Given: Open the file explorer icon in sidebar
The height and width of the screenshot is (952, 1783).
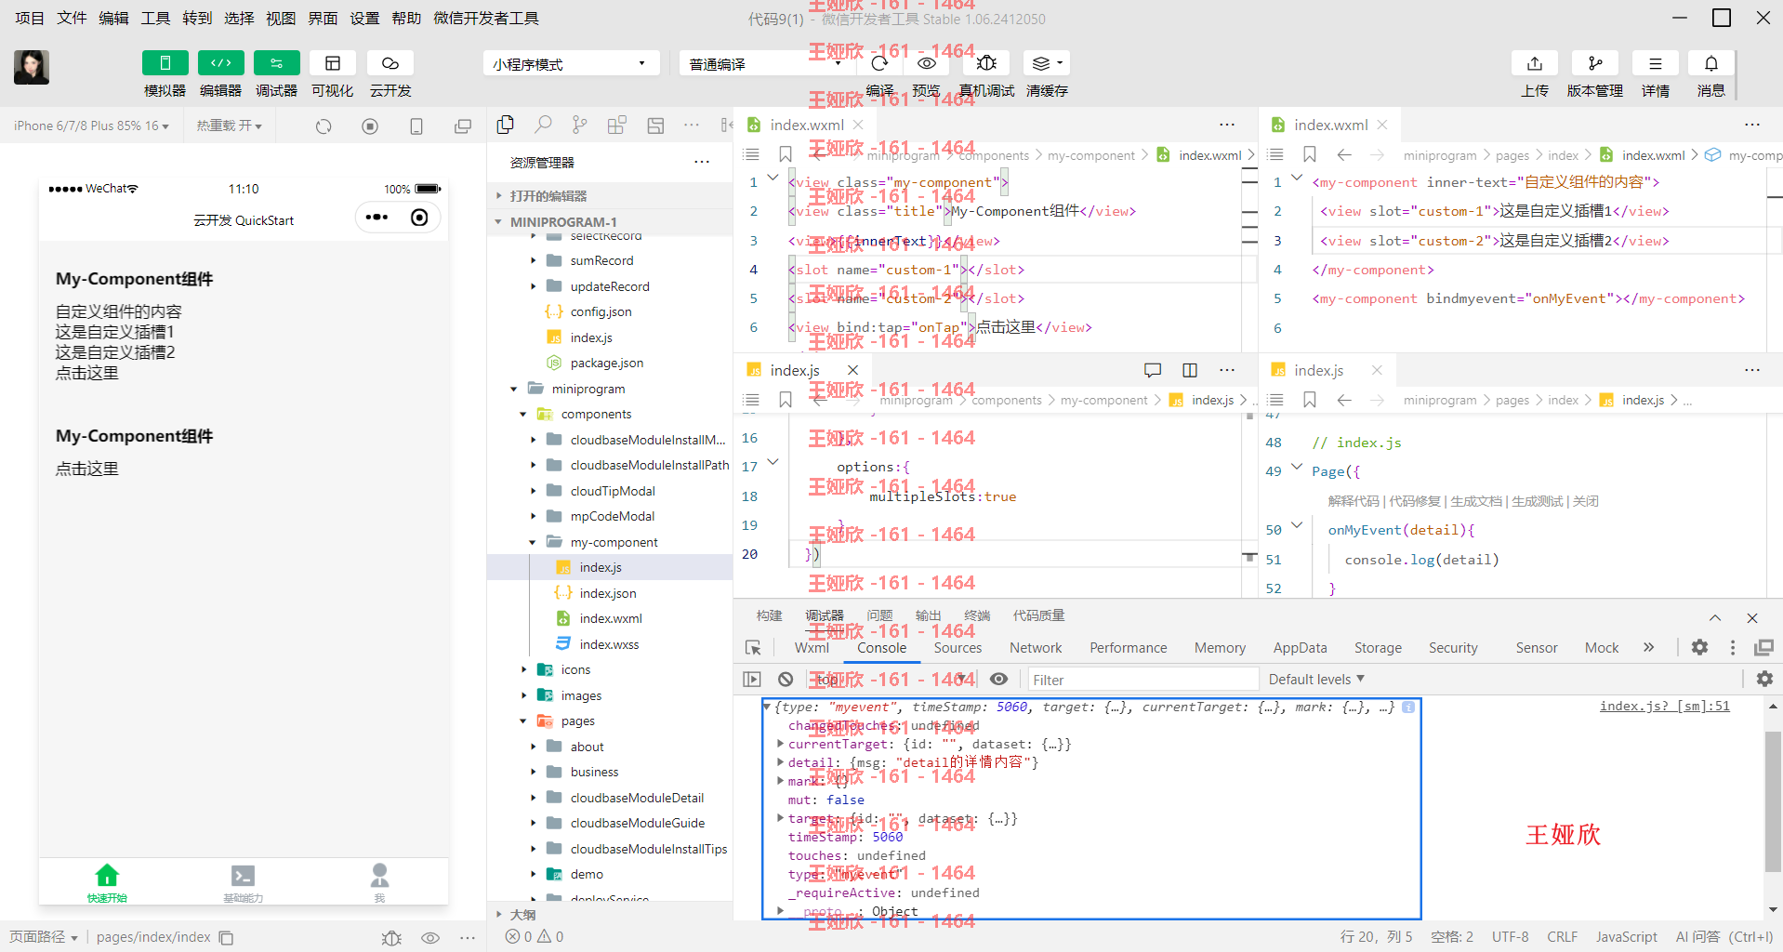Looking at the screenshot, I should tap(506, 125).
